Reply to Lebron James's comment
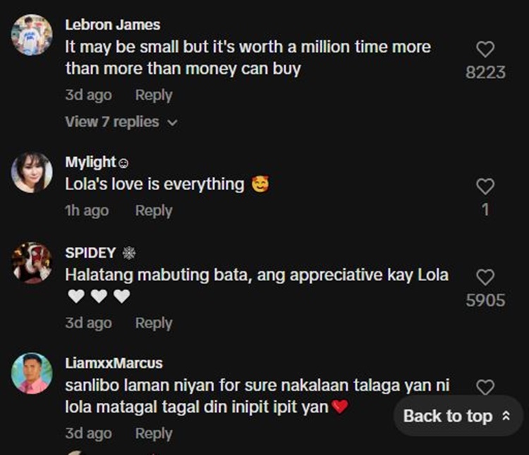 point(154,95)
